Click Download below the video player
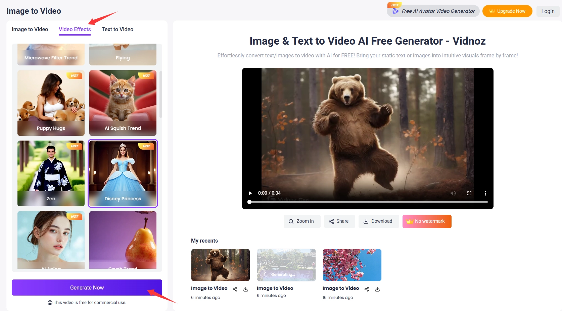The image size is (562, 311). [x=378, y=221]
